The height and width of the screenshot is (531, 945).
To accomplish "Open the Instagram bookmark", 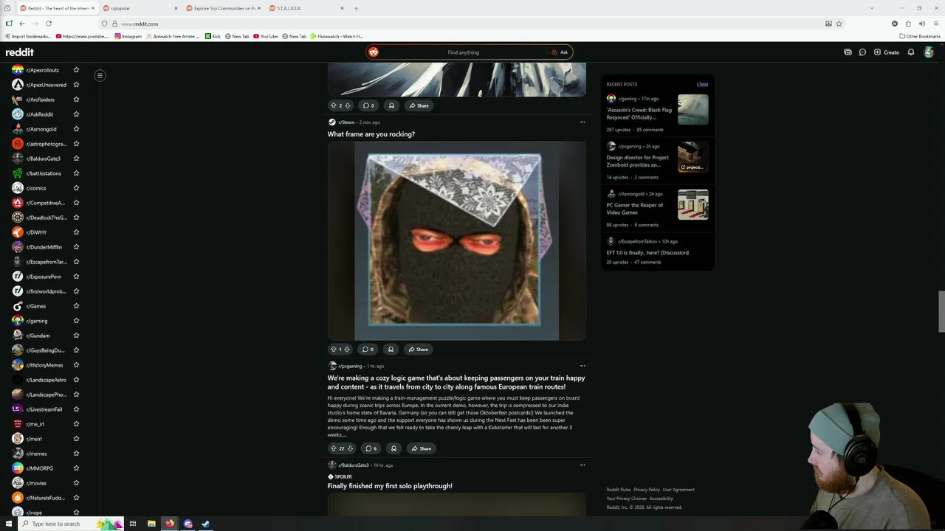I will coord(128,36).
